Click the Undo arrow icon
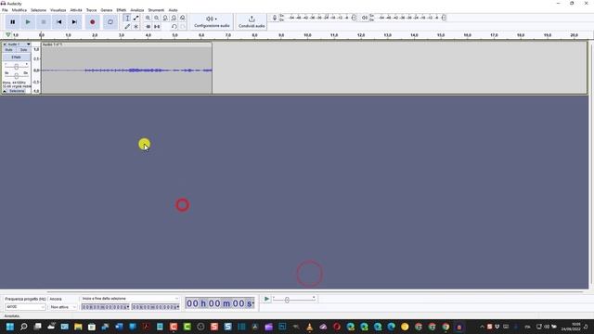 [x=174, y=27]
